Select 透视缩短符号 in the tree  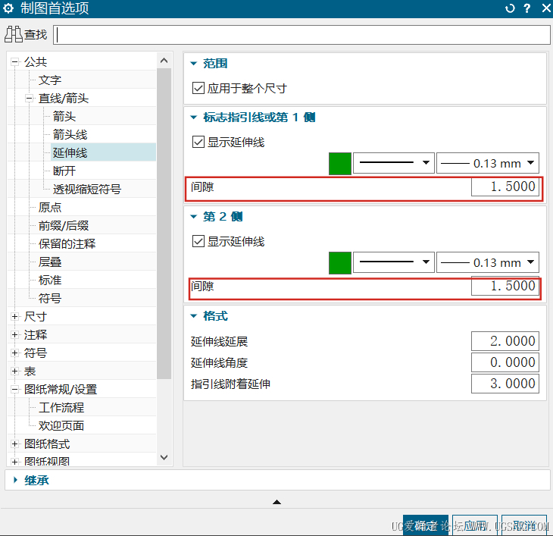click(x=87, y=189)
